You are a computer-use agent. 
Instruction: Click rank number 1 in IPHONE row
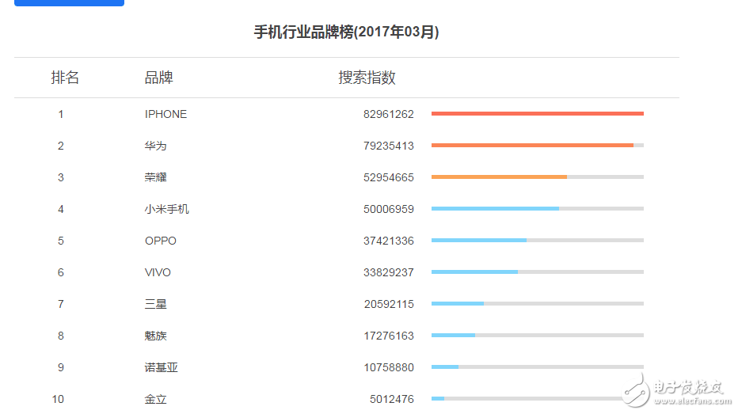click(61, 114)
